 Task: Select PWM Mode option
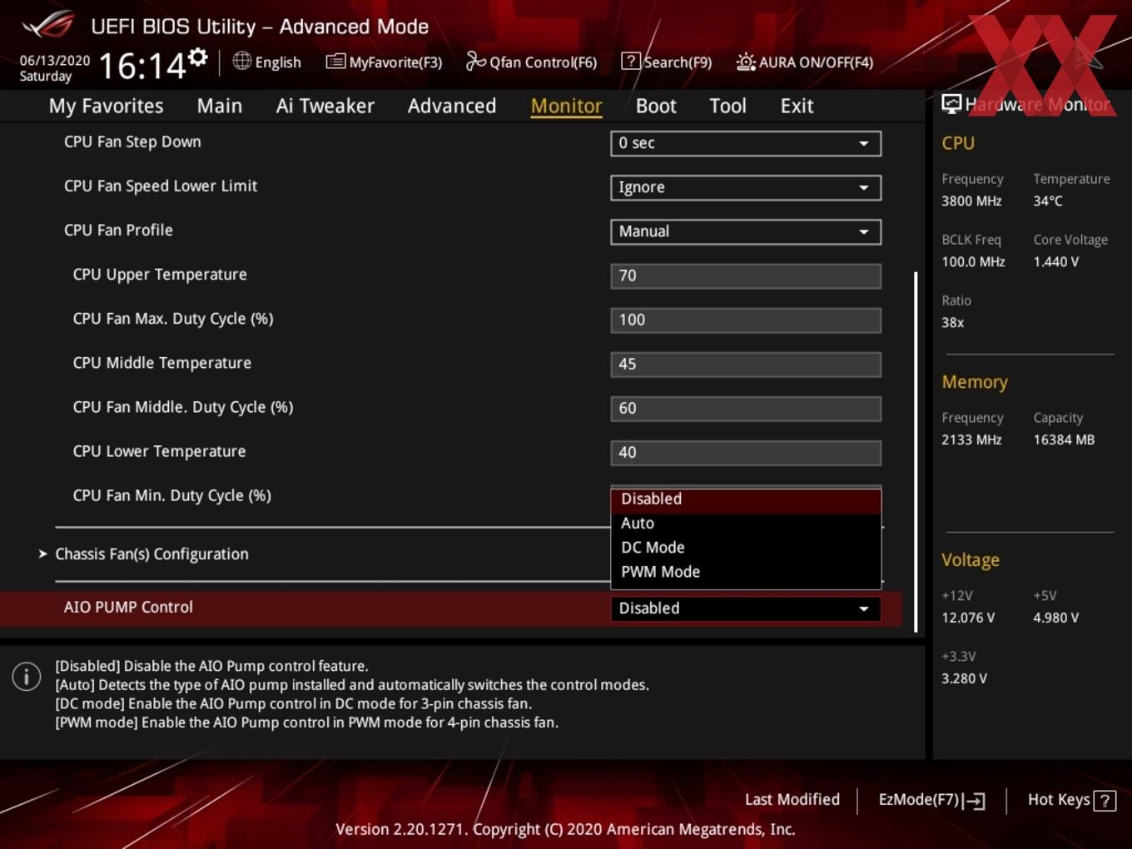point(746,572)
